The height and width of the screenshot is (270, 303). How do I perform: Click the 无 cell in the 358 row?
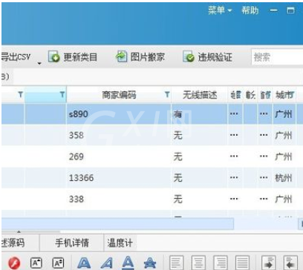point(199,135)
